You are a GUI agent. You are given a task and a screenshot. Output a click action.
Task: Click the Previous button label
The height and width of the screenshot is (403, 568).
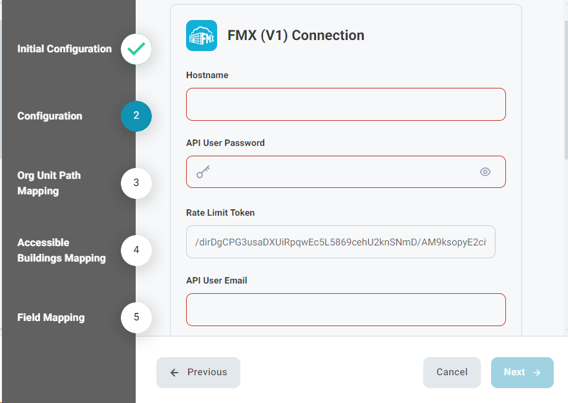click(x=207, y=372)
